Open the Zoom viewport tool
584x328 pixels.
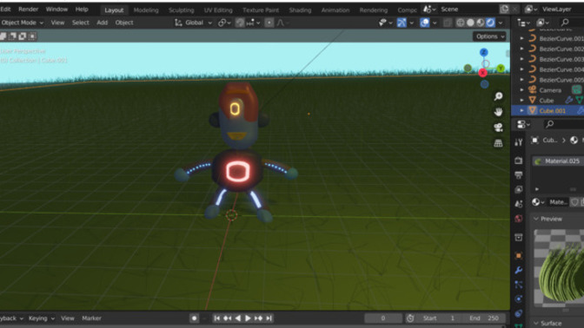(x=498, y=96)
